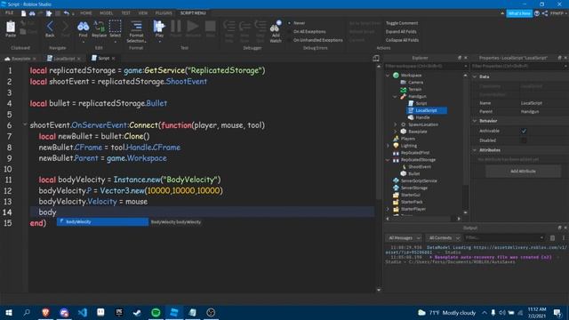Select Handgun tool in Explorer

tap(417, 97)
